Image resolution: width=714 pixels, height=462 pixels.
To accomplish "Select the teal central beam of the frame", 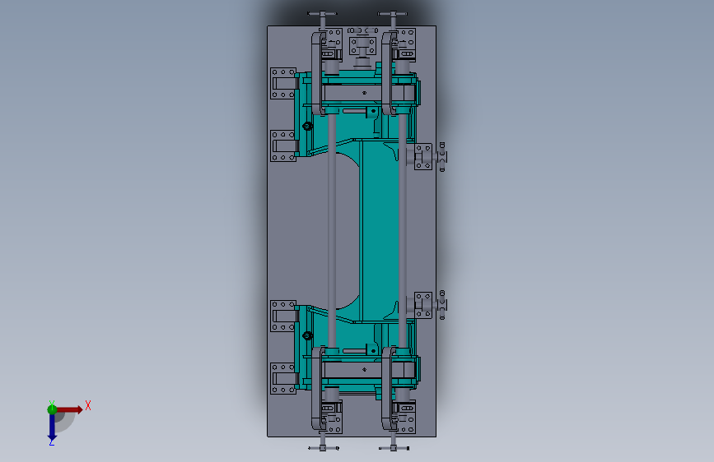I will [x=380, y=231].
